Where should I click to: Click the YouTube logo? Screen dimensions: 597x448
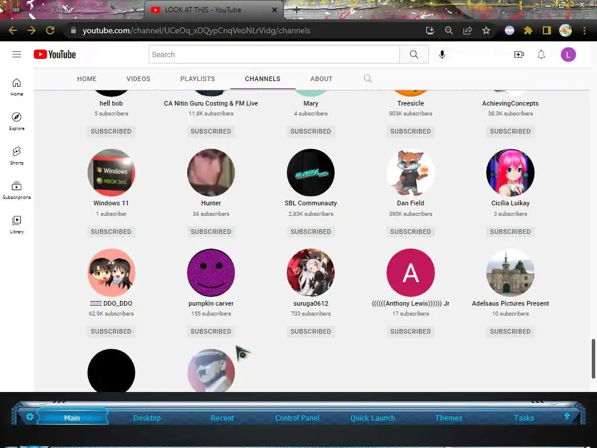(x=55, y=54)
